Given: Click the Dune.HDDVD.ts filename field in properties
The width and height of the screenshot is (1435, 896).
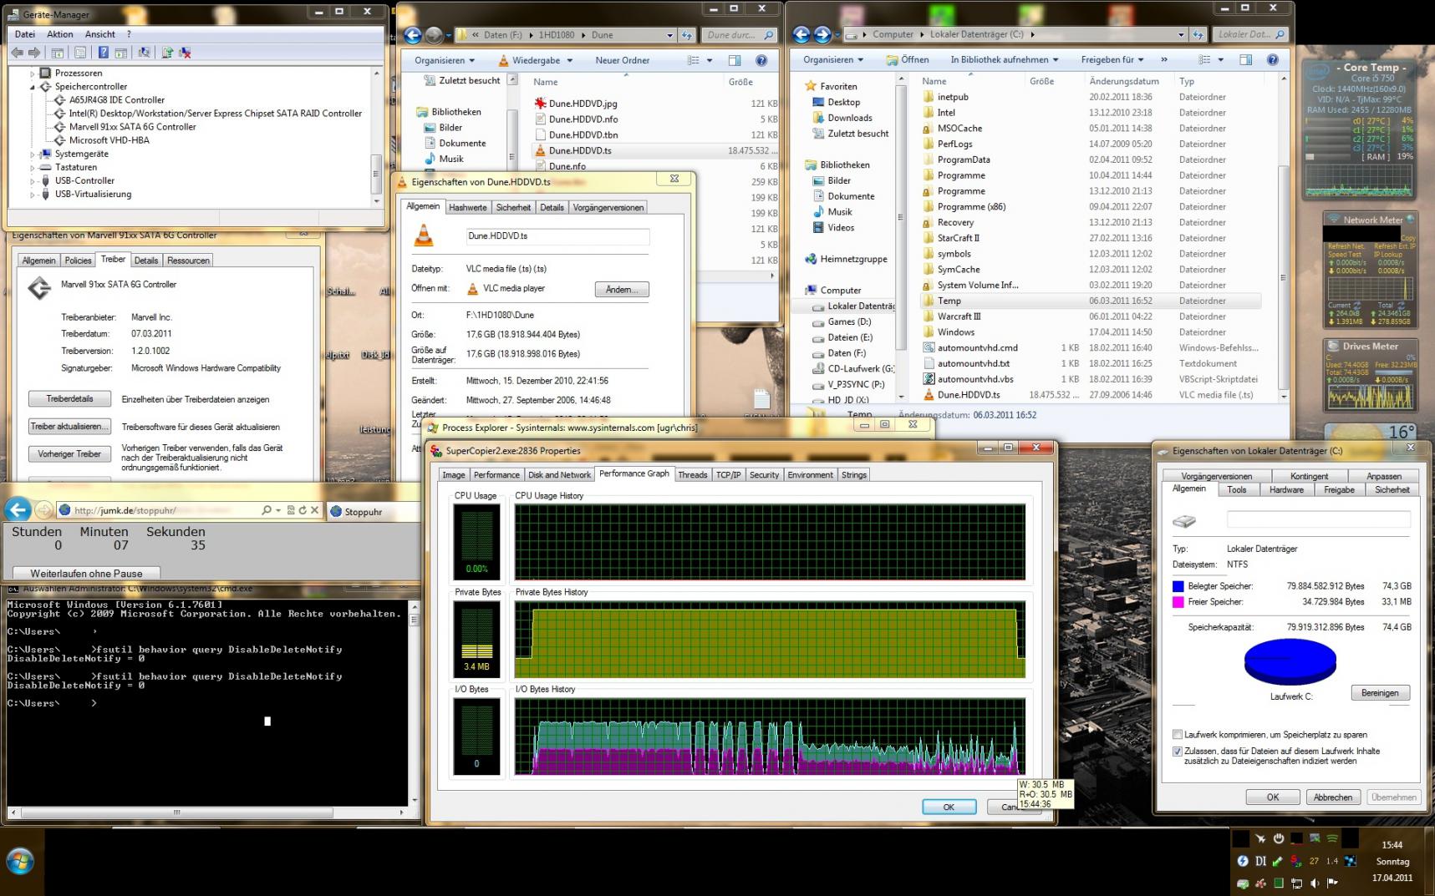Looking at the screenshot, I should coord(557,236).
